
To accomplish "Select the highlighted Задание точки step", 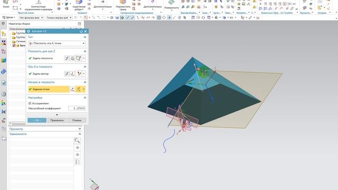I will pos(49,89).
